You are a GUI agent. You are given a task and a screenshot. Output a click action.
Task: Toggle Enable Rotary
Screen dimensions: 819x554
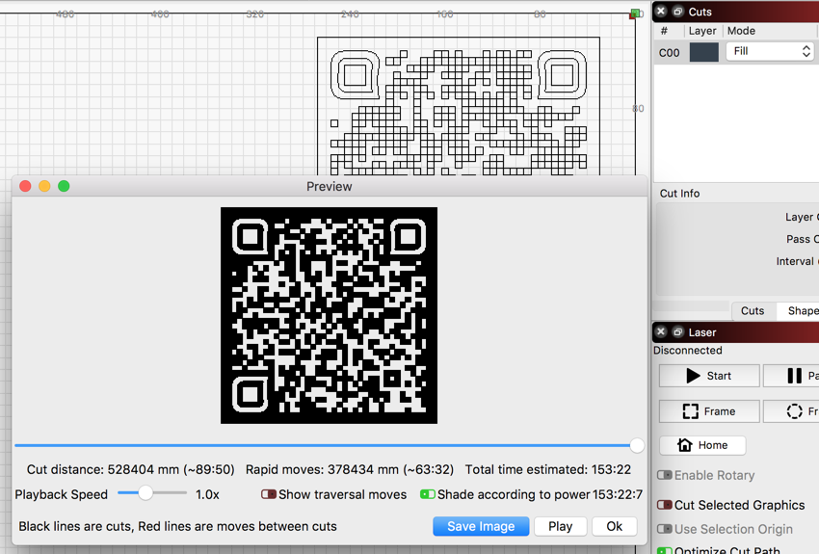tap(665, 475)
